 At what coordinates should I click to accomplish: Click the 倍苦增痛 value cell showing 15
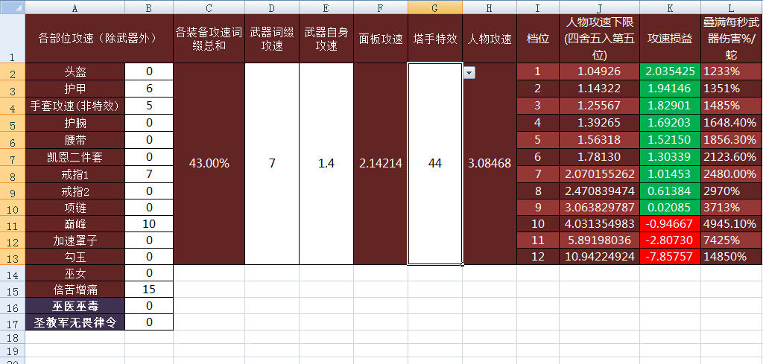(149, 290)
